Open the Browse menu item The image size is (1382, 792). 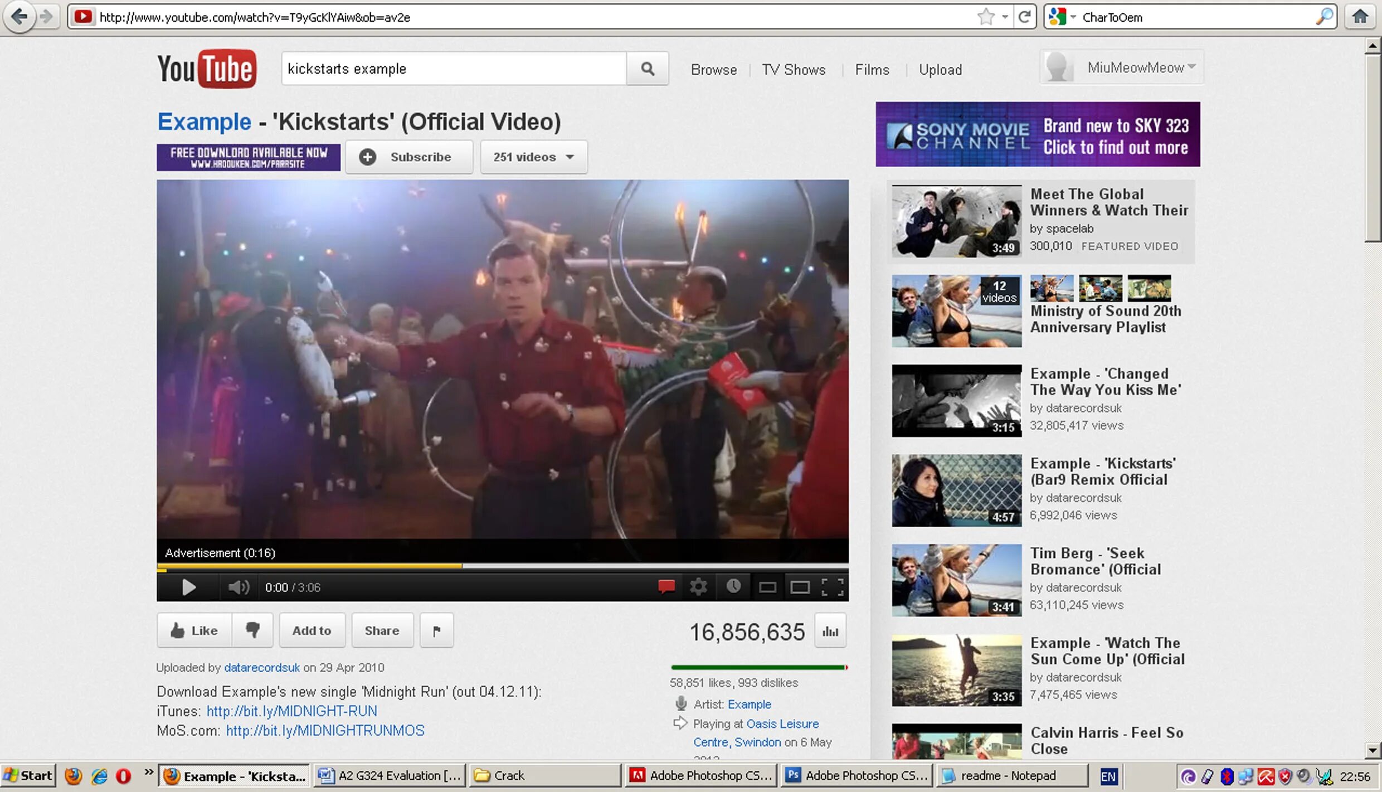click(x=714, y=70)
